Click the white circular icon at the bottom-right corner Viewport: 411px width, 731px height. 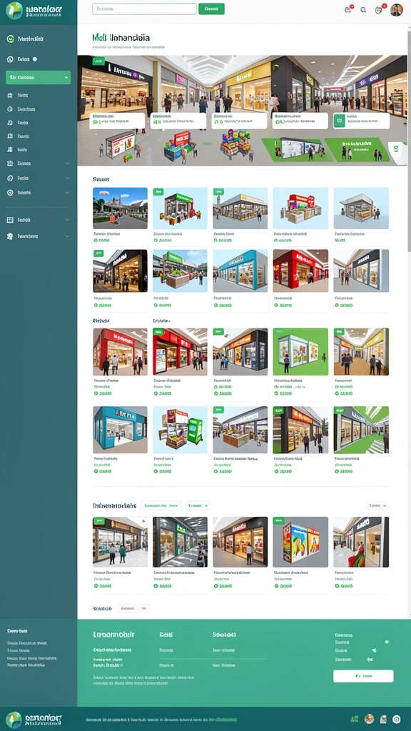pos(397,720)
